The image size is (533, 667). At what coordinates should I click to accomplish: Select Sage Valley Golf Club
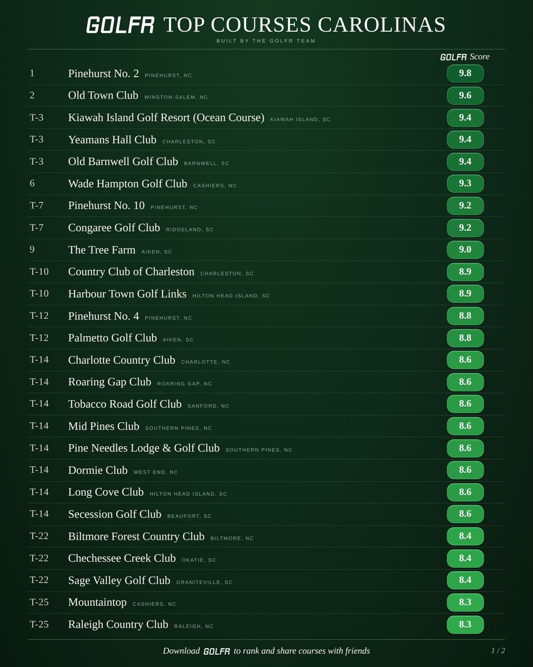(119, 580)
